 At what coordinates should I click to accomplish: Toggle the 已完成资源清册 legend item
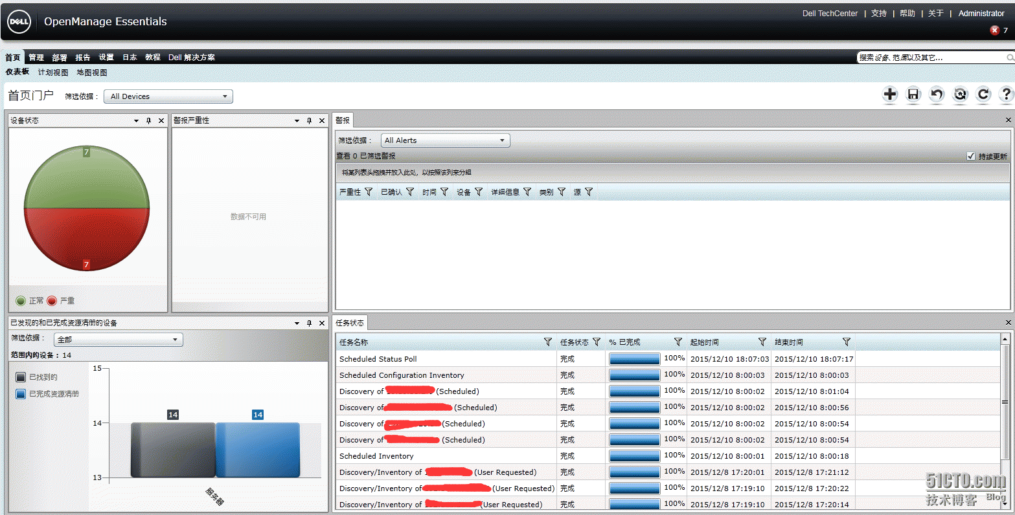click(x=47, y=393)
